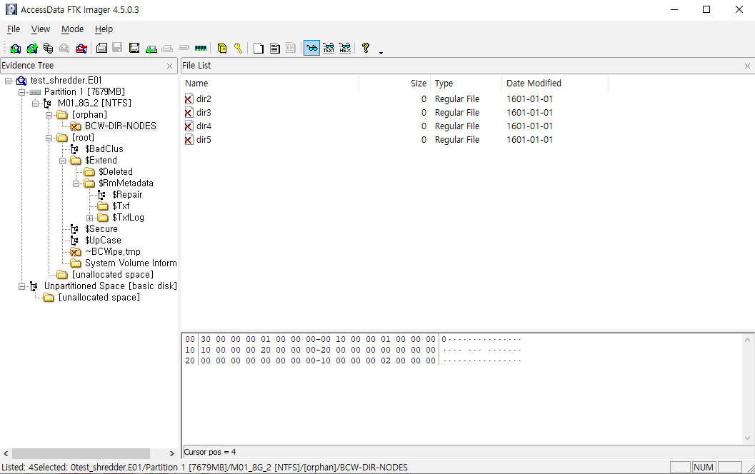Image resolution: width=755 pixels, height=474 pixels.
Task: Close the Evidence Tree panel
Action: [x=169, y=66]
